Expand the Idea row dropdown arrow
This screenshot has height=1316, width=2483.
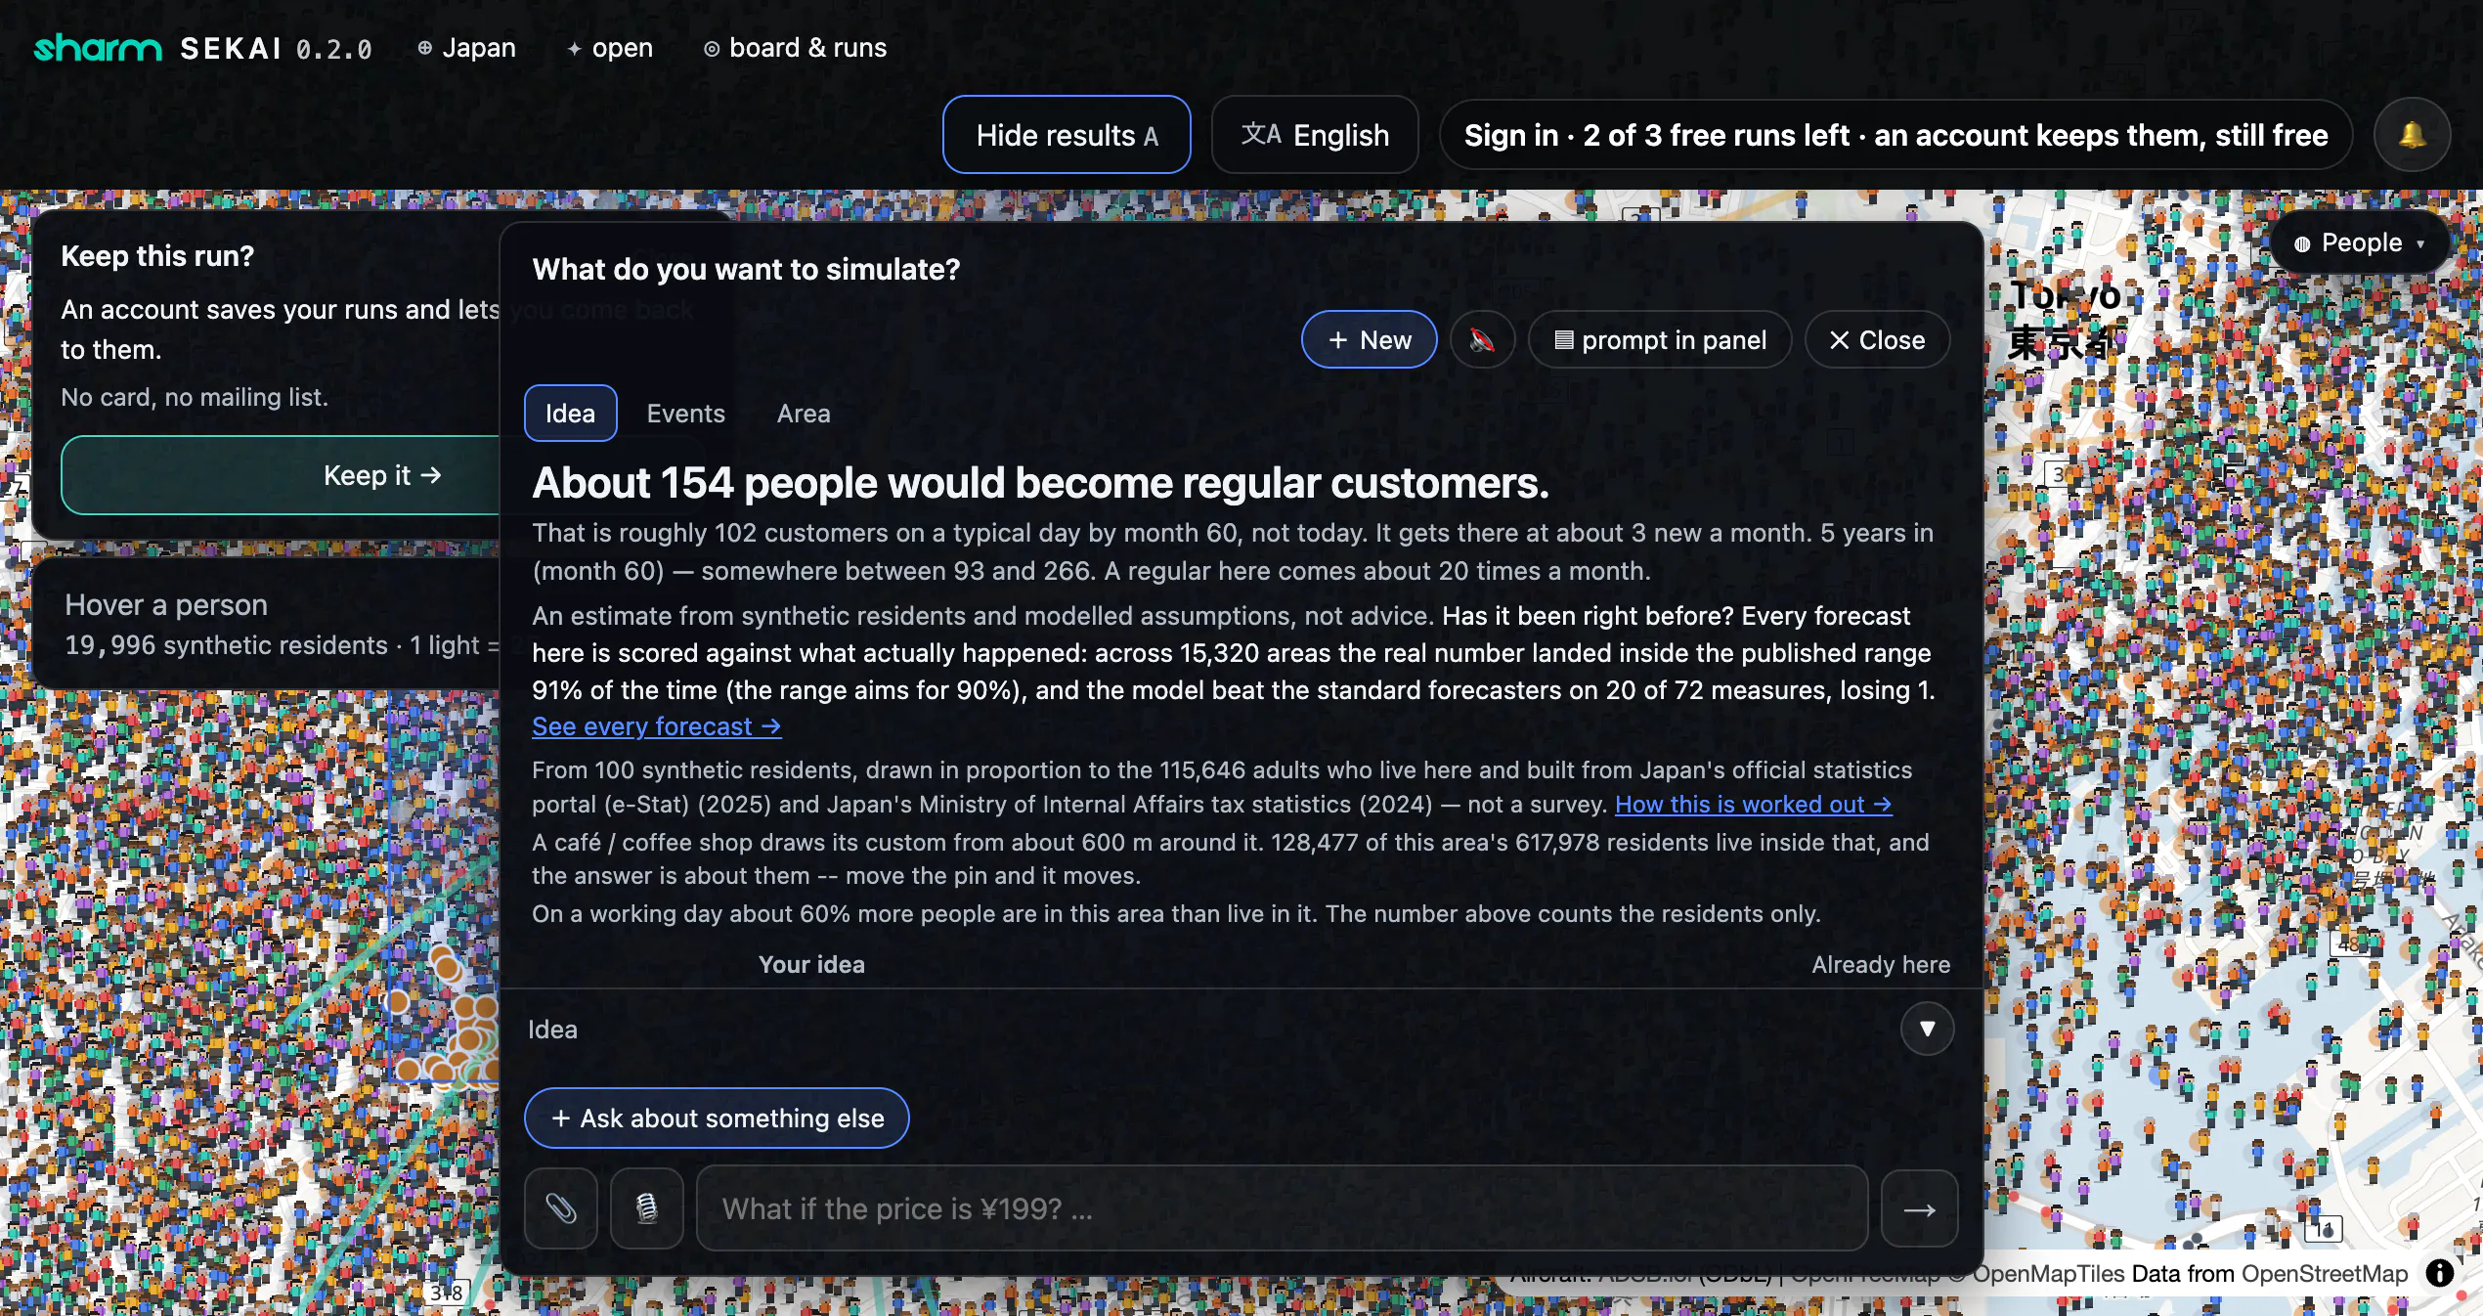pos(1927,1029)
